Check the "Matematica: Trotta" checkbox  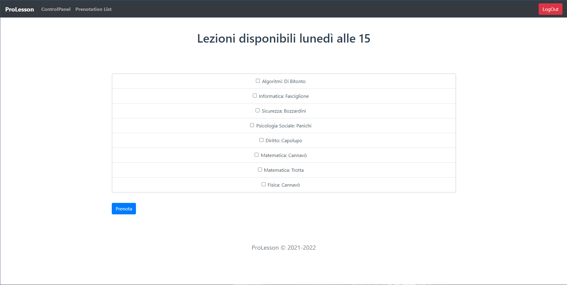(x=260, y=169)
